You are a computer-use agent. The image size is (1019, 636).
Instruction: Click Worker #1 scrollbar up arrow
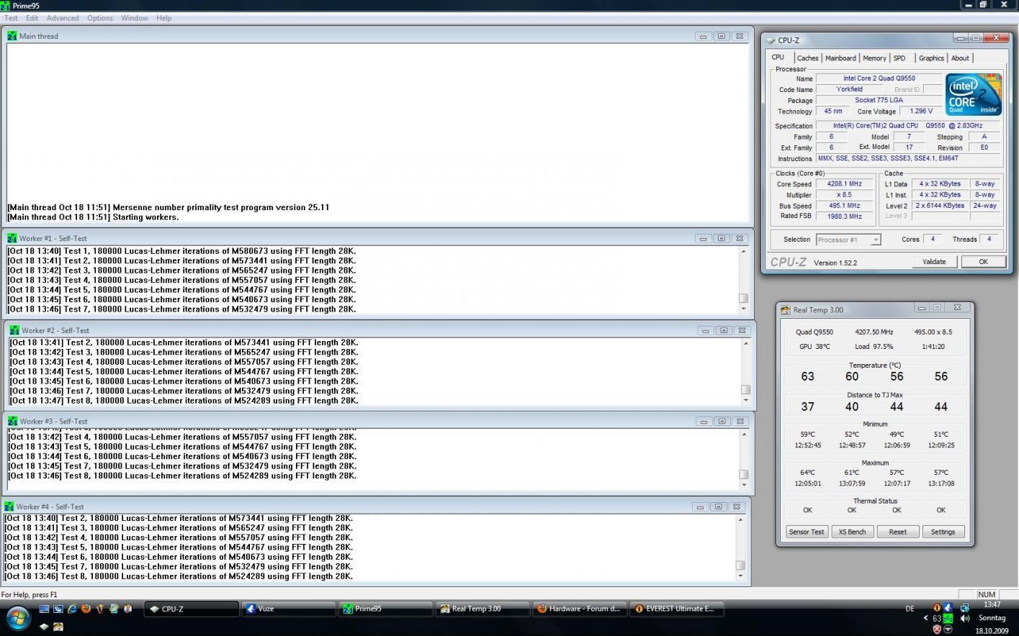pos(743,251)
